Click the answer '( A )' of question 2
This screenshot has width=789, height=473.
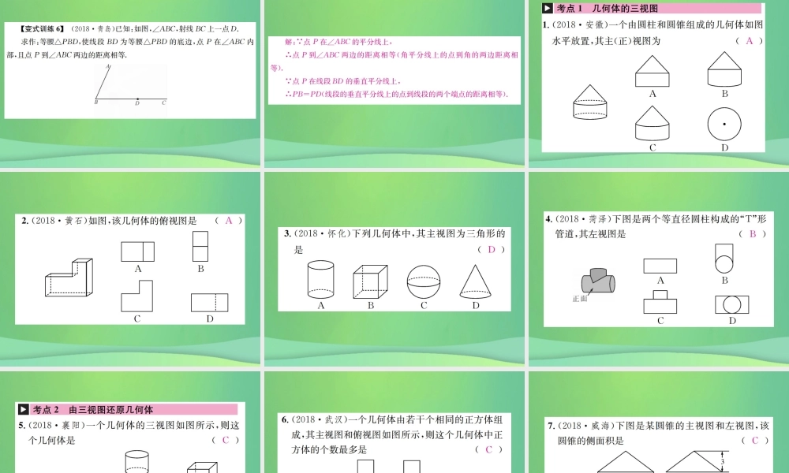[x=229, y=221]
